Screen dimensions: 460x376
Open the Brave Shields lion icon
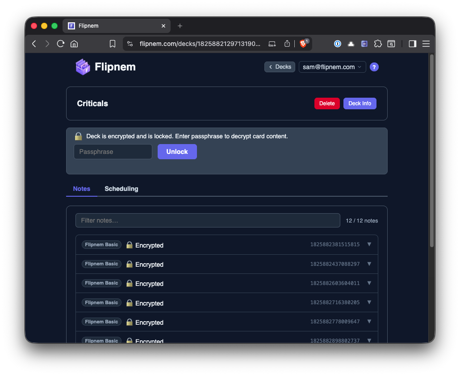(303, 44)
